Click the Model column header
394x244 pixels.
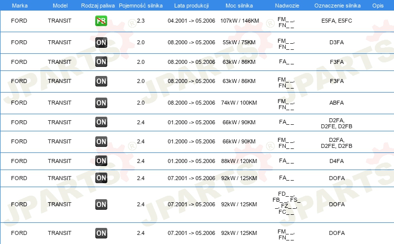(x=60, y=6)
